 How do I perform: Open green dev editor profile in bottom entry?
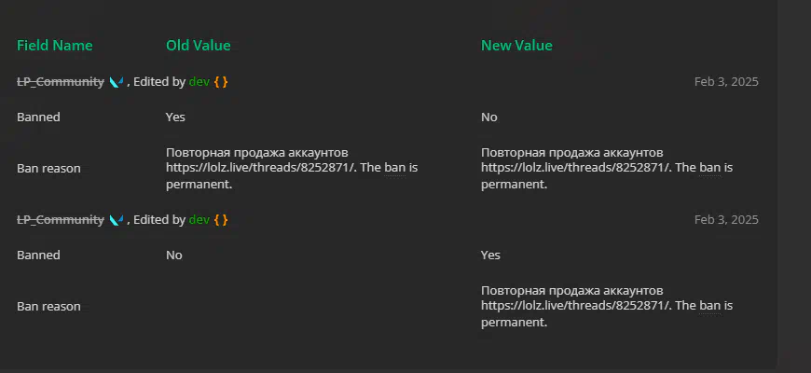(x=199, y=220)
